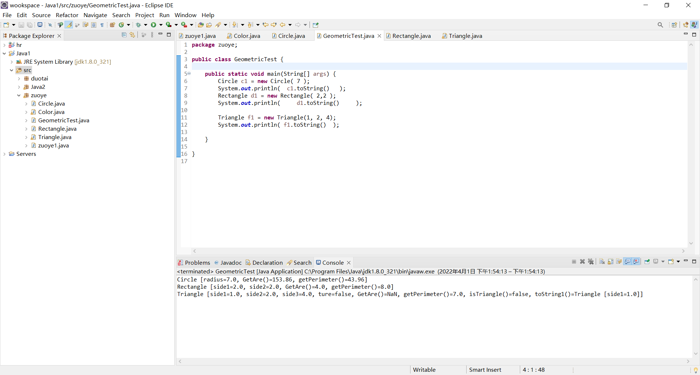Image resolution: width=700 pixels, height=375 pixels.
Task: Toggle Show Console on Standard Error
Action: coord(636,261)
